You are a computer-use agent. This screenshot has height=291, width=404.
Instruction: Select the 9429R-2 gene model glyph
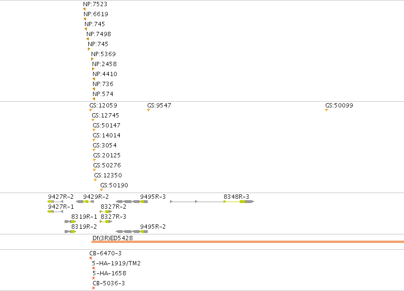[85, 202]
